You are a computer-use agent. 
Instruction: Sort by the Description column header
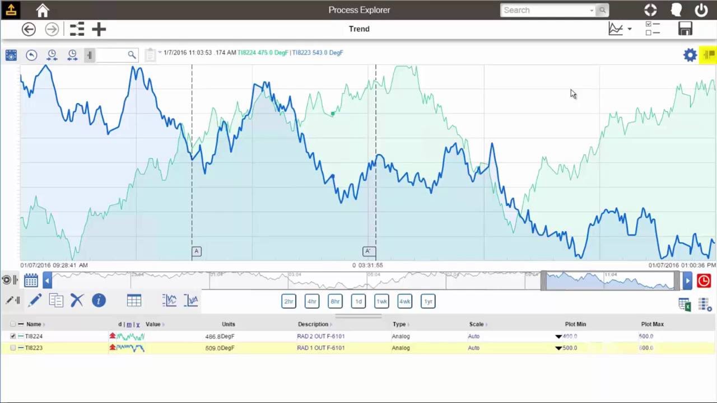click(313, 324)
